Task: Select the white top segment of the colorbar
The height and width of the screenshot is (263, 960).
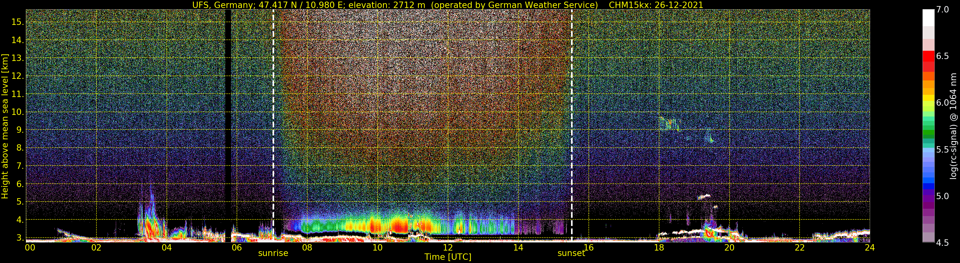Action: (928, 17)
